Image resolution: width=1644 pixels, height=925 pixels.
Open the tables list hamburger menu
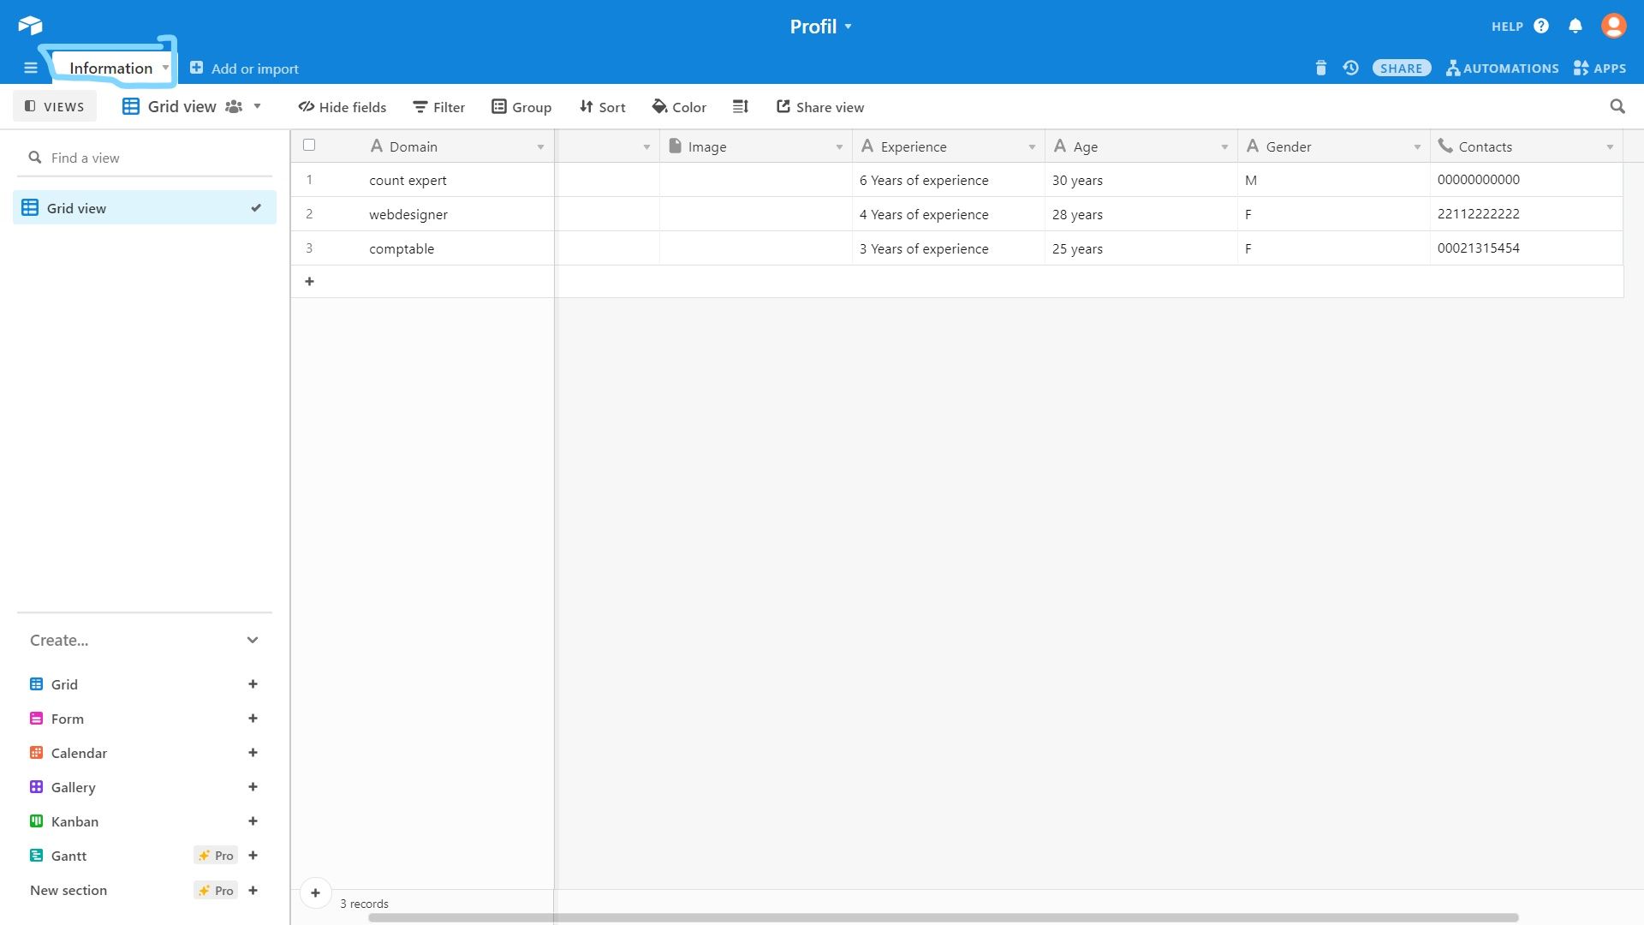point(31,69)
